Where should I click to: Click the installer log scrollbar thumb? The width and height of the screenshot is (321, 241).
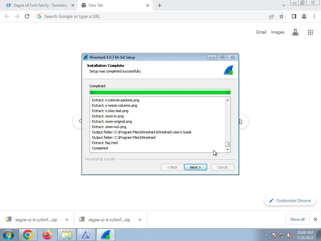(x=228, y=144)
